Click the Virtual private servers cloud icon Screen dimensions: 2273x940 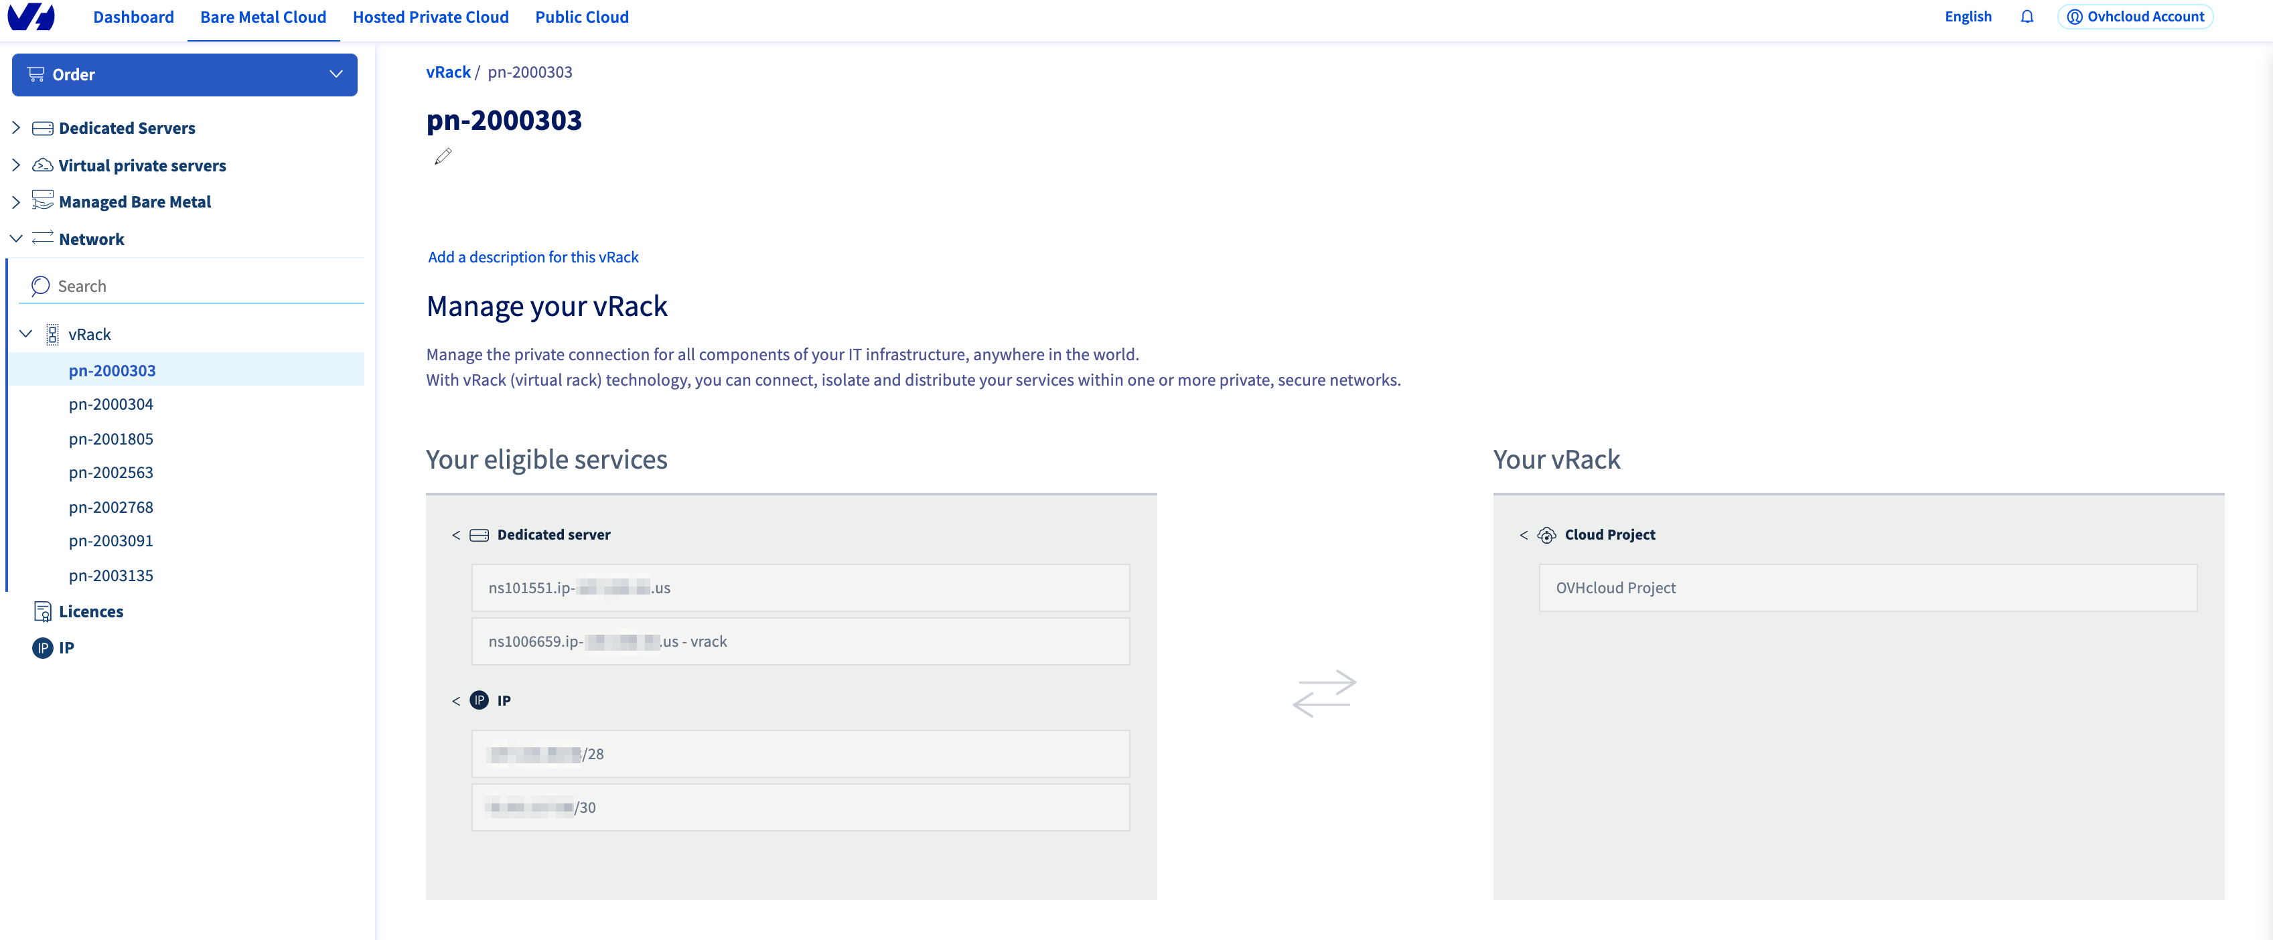tap(42, 166)
